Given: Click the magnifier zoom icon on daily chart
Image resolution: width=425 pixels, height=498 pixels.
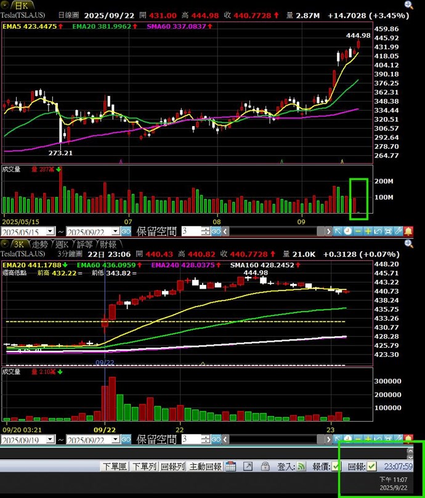Looking at the screenshot, I should coord(408,5).
